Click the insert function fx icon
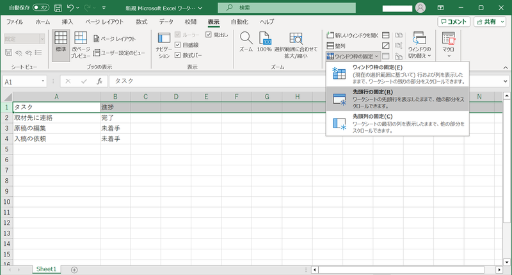This screenshot has width=512, height=275. coord(100,81)
